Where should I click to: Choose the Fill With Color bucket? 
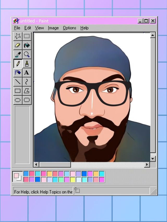[x=27, y=45]
